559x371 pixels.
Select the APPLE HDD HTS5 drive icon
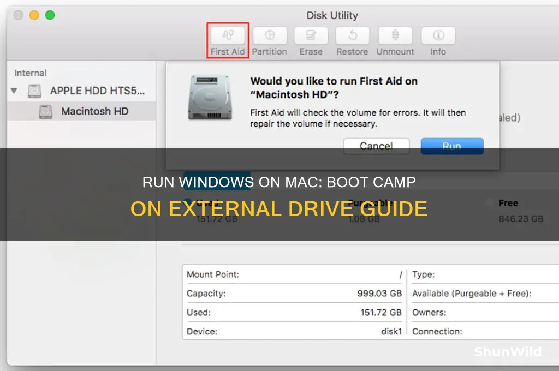coord(34,91)
